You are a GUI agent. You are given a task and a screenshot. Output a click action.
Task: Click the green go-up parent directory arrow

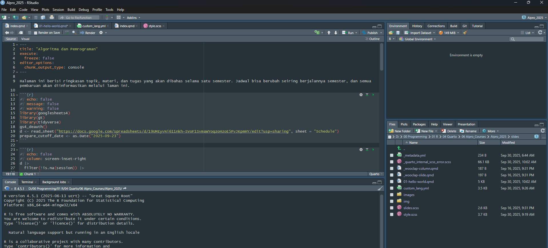(399, 148)
